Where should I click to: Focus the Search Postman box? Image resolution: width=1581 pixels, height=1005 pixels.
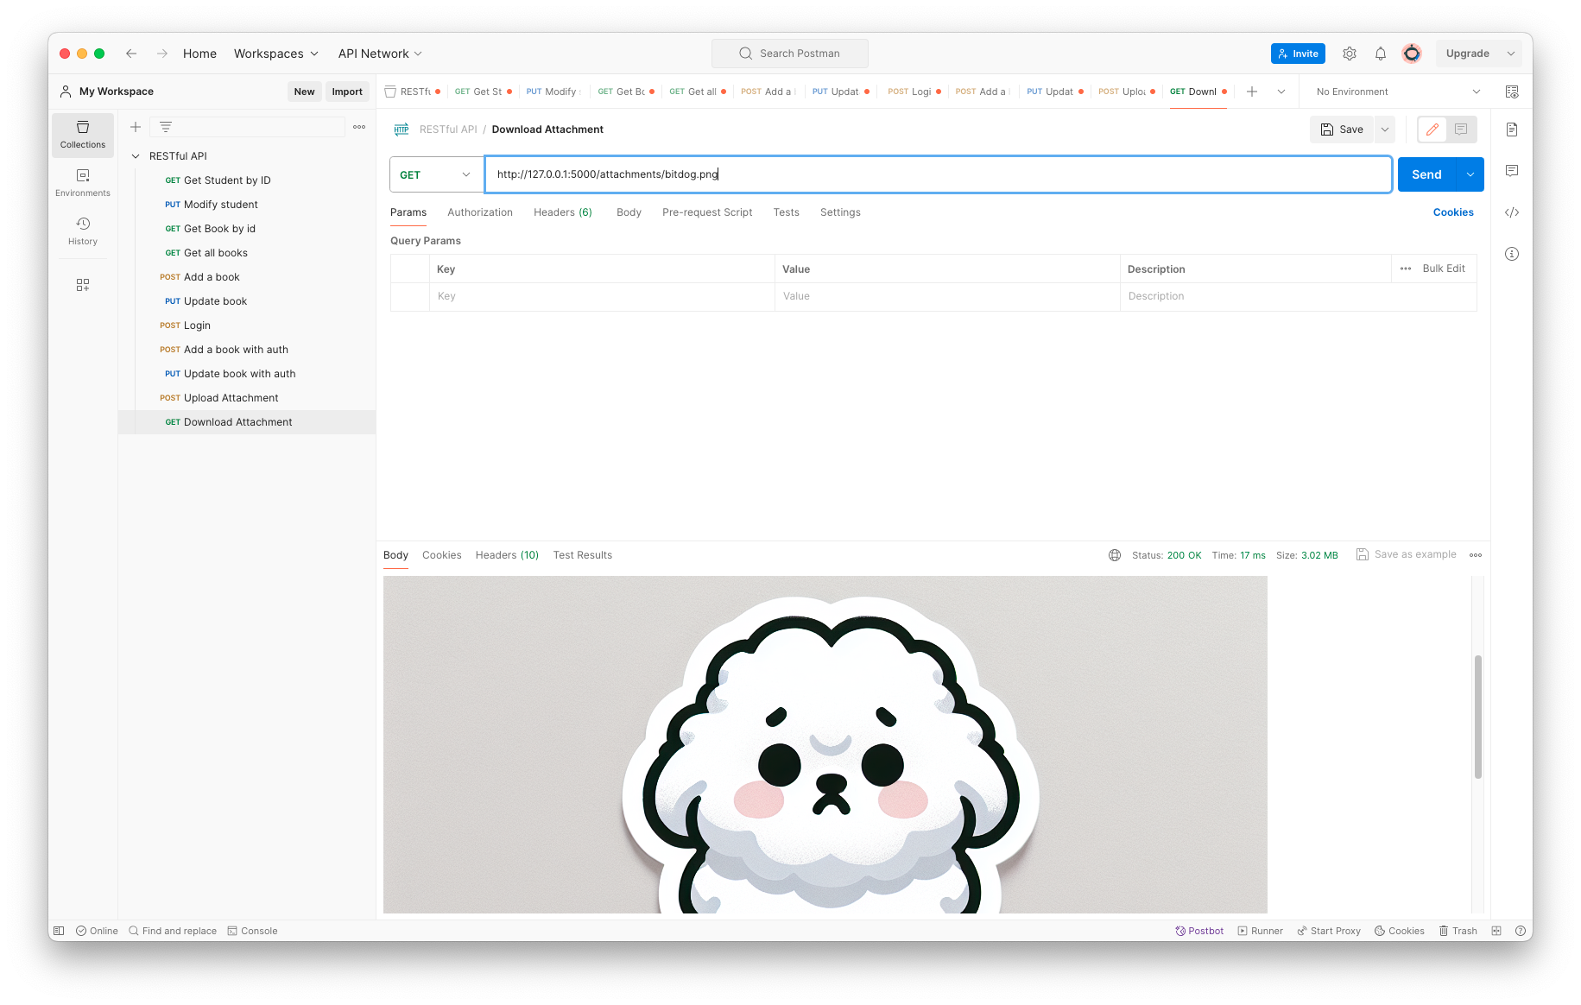point(790,54)
